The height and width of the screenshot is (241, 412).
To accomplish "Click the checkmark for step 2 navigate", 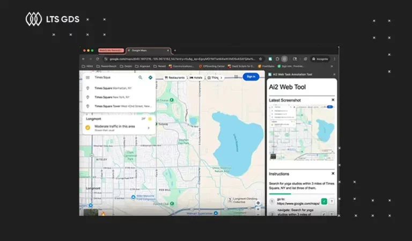I will click(324, 214).
